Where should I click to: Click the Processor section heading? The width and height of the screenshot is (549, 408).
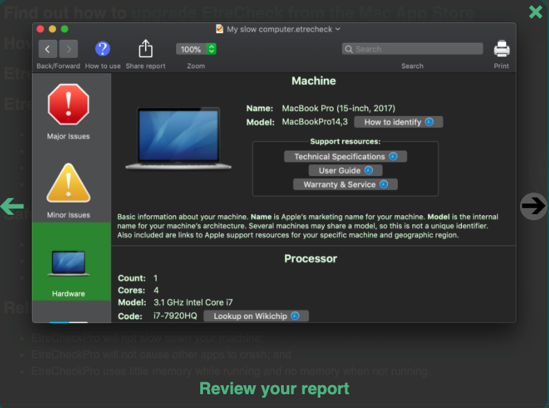[311, 259]
